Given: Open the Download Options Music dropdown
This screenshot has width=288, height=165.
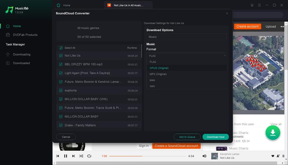Looking at the screenshot, I should (186, 37).
